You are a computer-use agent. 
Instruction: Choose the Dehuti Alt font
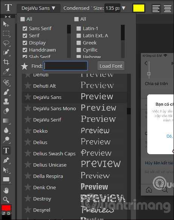[x=75, y=86]
